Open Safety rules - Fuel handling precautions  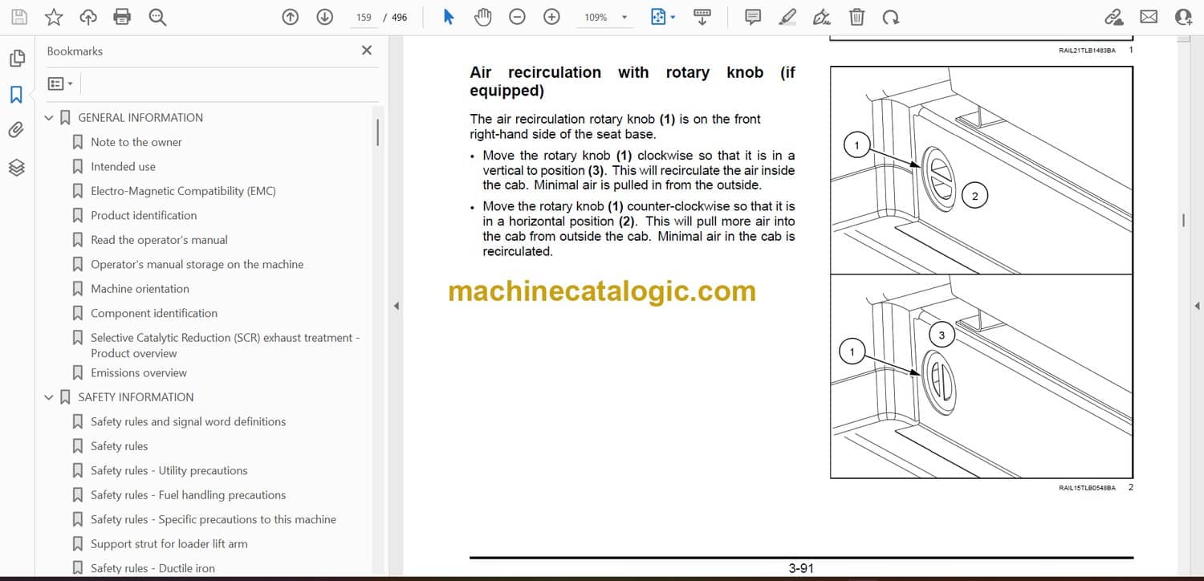coord(189,495)
